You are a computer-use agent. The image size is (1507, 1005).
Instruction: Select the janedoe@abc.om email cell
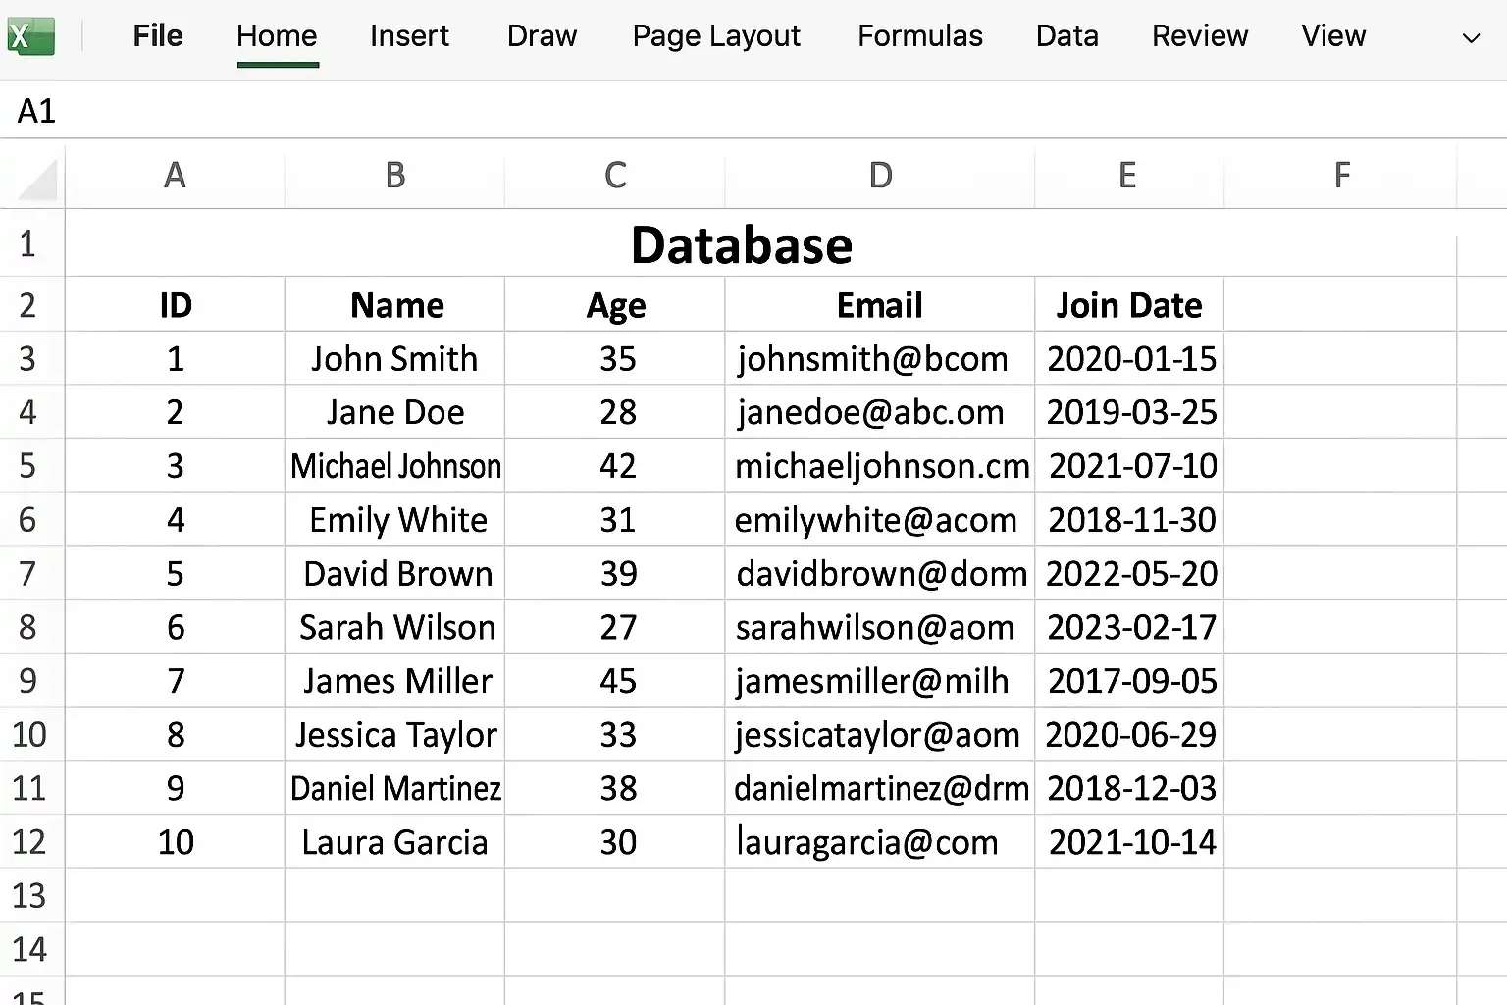pyautogui.click(x=880, y=412)
